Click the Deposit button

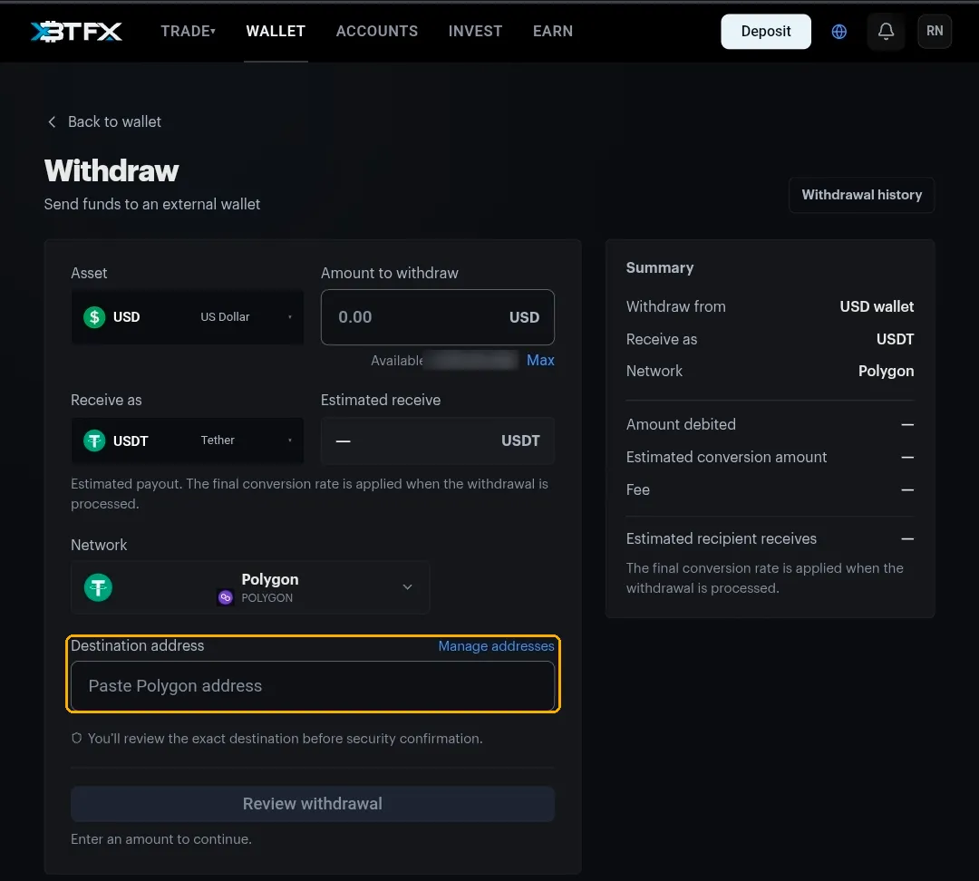(765, 31)
